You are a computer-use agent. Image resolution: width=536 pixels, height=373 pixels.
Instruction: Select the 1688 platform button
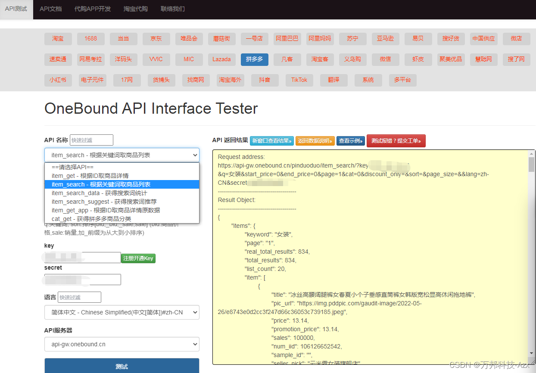(91, 39)
